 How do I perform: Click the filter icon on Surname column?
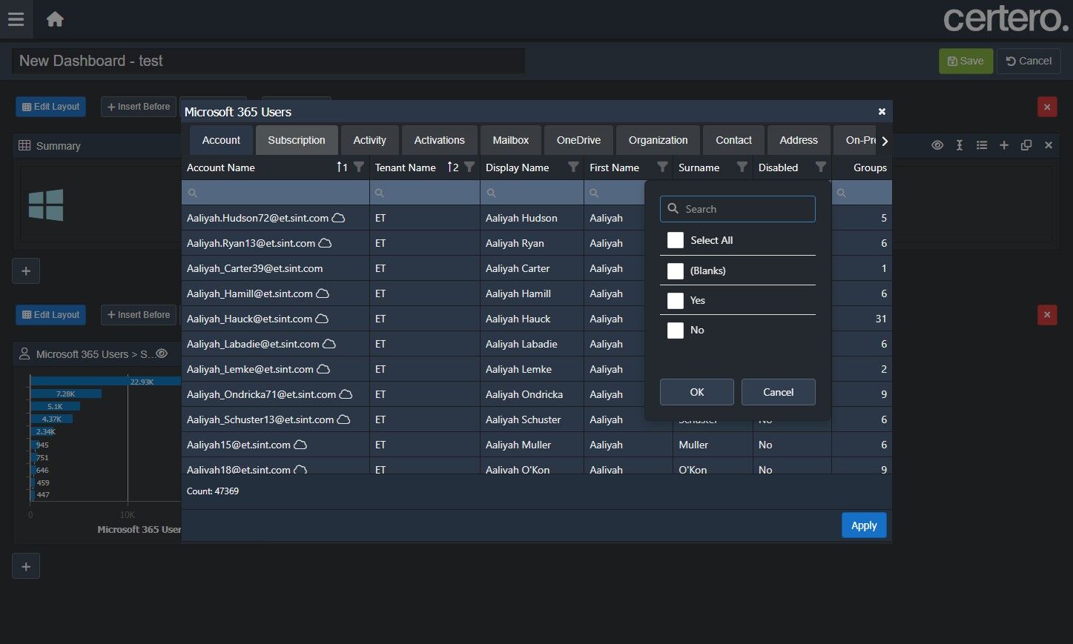point(742,167)
